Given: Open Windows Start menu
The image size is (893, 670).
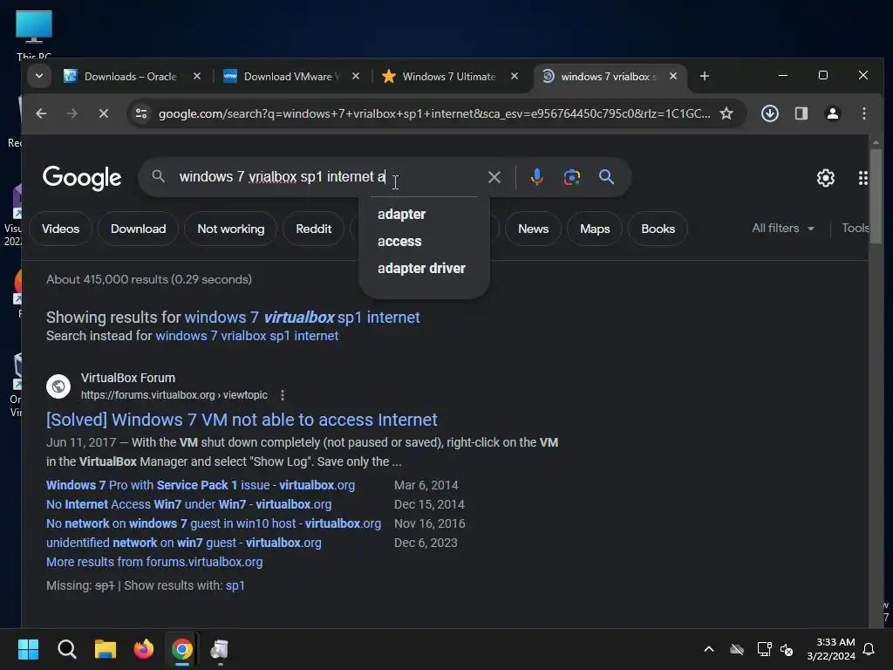Looking at the screenshot, I should tap(28, 649).
